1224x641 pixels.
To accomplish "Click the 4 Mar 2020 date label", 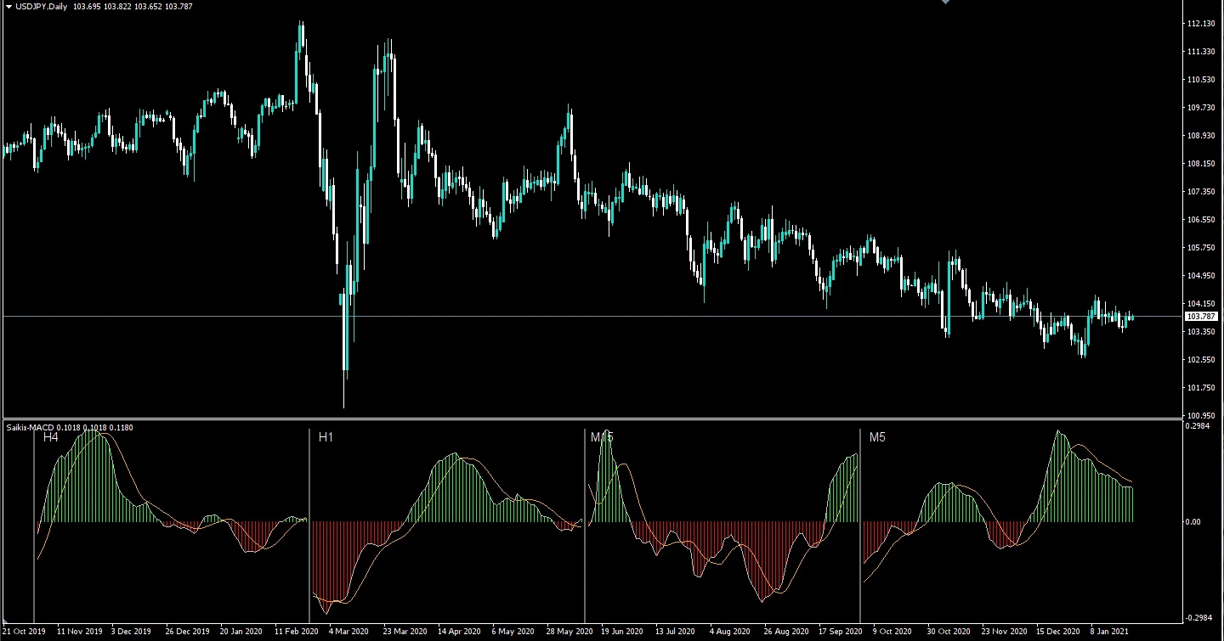I will coord(348,632).
